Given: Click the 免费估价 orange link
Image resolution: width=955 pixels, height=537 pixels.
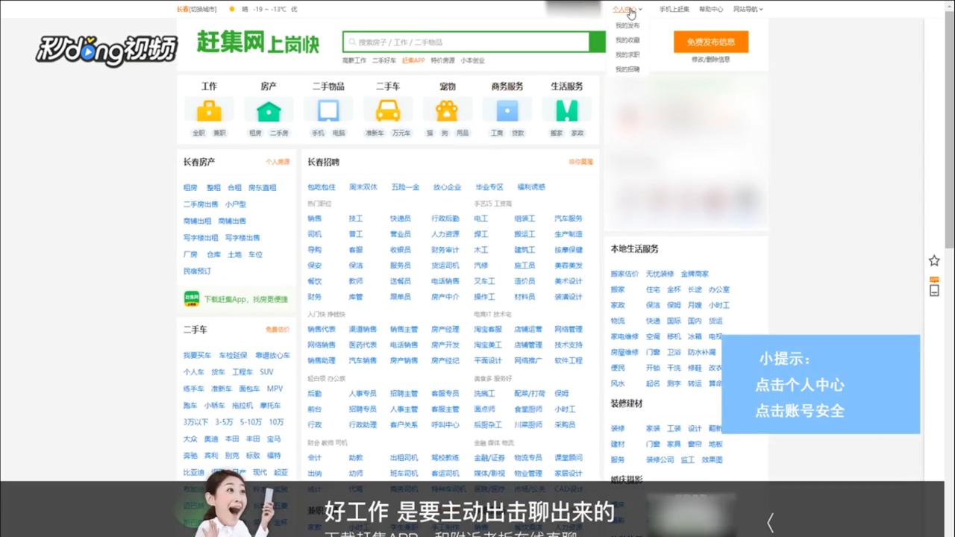Looking at the screenshot, I should coord(278,329).
